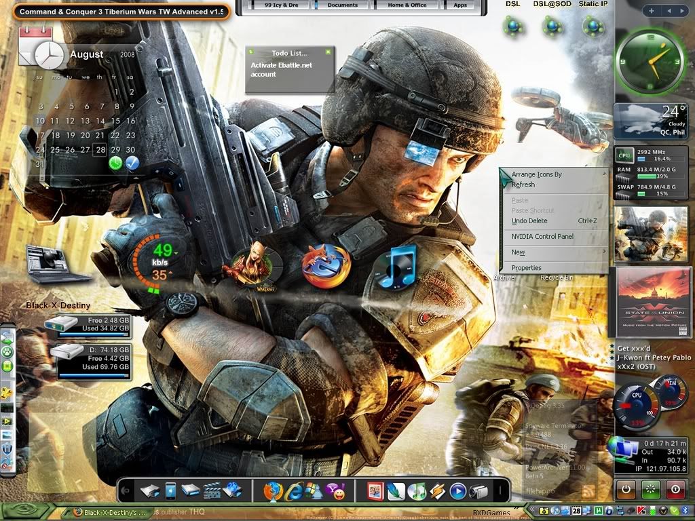This screenshot has height=521, width=695.
Task: Click the green clock icon under the calendar
Action: 115,163
